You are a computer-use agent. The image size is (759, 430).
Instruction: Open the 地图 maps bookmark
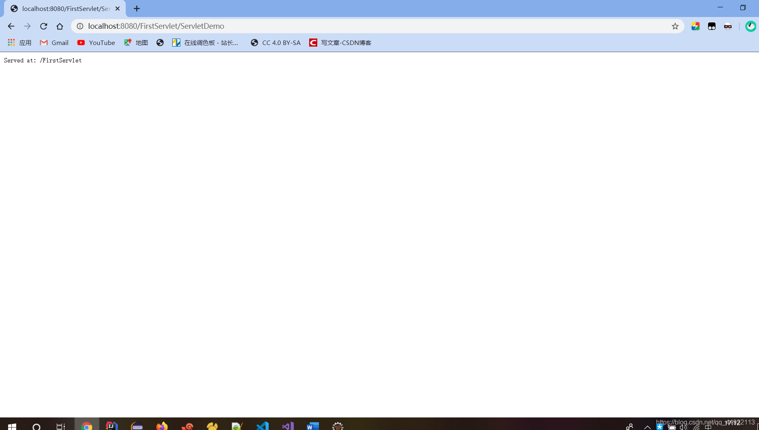[x=136, y=43]
